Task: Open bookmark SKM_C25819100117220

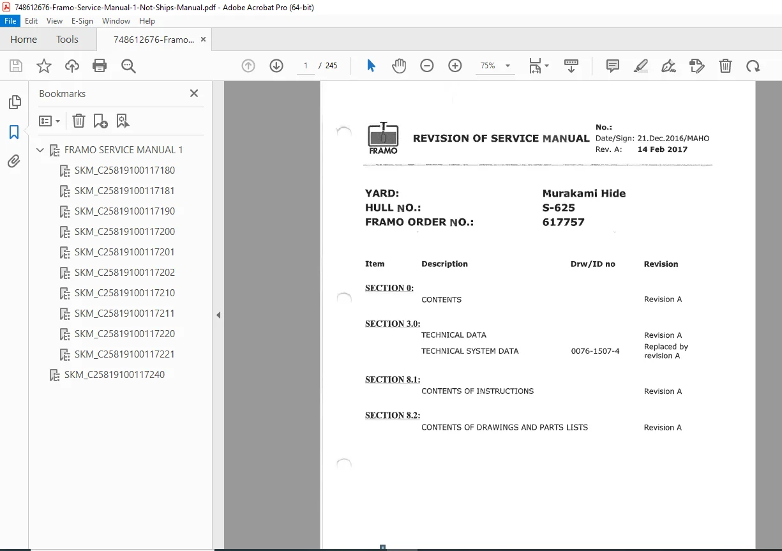Action: click(124, 334)
